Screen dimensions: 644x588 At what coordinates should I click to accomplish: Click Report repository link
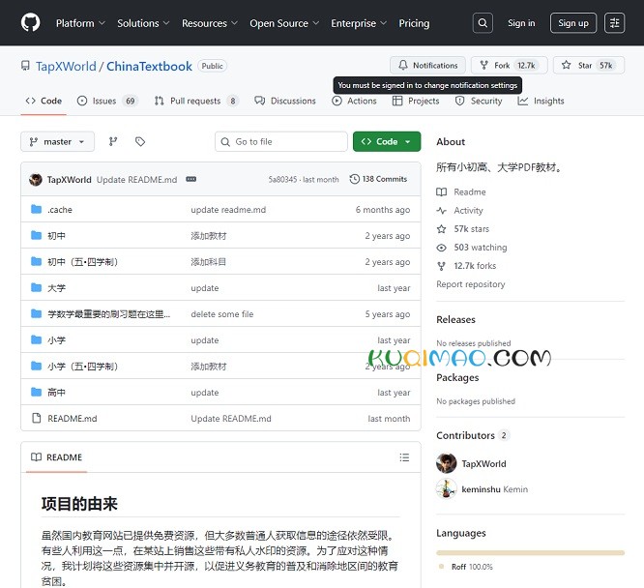click(x=471, y=284)
